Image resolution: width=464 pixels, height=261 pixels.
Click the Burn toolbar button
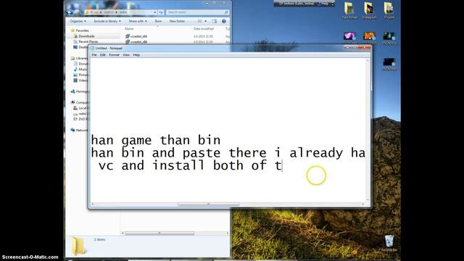coord(158,21)
